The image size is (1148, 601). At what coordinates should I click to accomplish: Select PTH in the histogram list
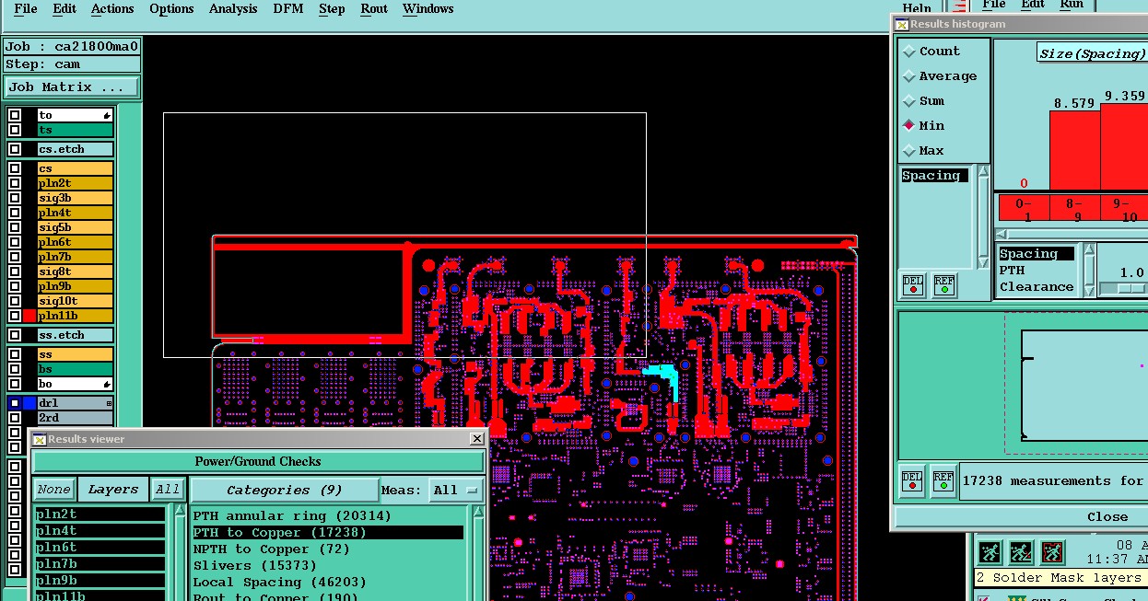[1037, 271]
